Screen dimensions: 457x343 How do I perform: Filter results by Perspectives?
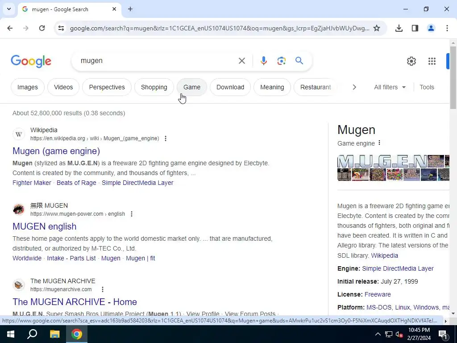[x=107, y=87]
